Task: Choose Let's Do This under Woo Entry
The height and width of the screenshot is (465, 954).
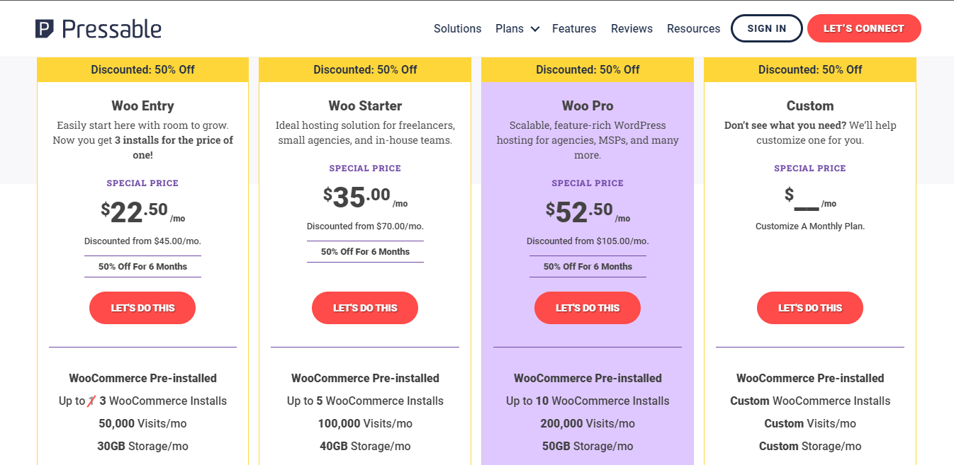Action: tap(142, 308)
